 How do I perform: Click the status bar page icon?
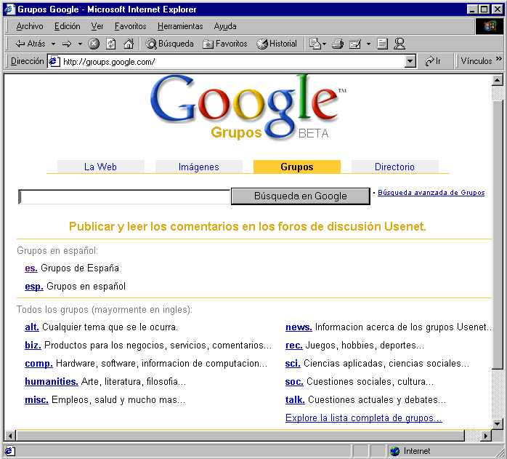[9, 451]
